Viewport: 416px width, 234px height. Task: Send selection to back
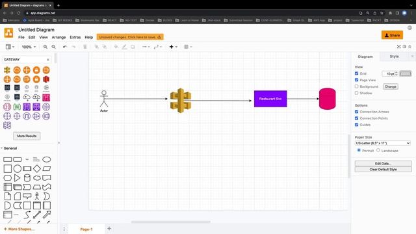[105, 47]
